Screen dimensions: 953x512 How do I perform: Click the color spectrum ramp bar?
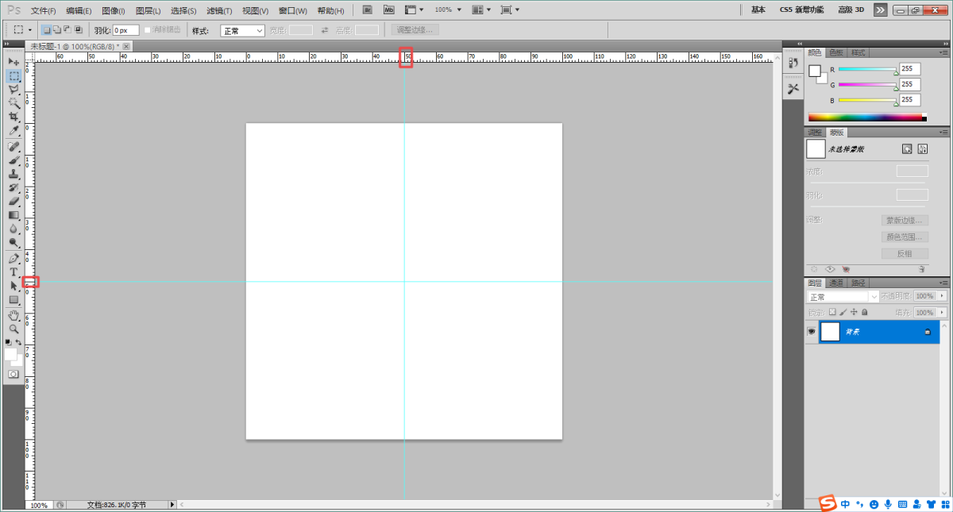point(864,117)
